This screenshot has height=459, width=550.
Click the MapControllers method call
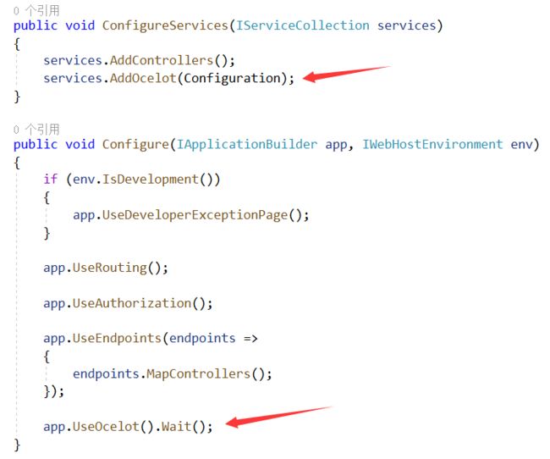pos(199,373)
